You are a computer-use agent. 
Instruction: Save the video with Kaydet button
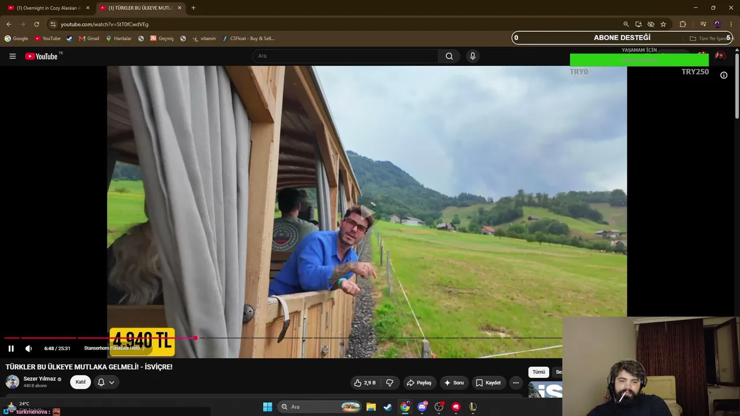click(489, 382)
